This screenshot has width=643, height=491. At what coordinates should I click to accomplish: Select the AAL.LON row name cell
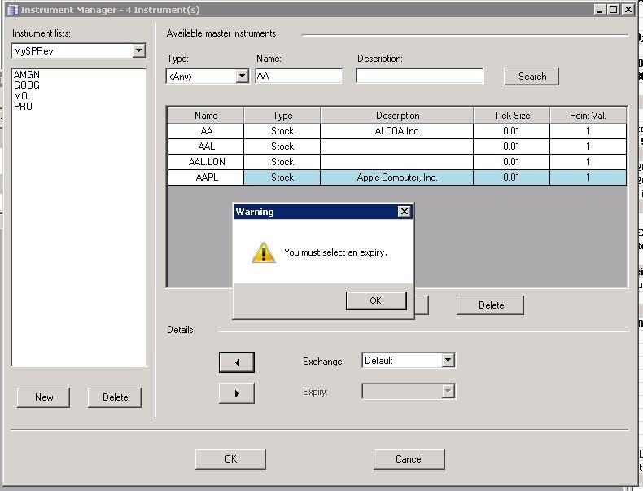pyautogui.click(x=206, y=162)
